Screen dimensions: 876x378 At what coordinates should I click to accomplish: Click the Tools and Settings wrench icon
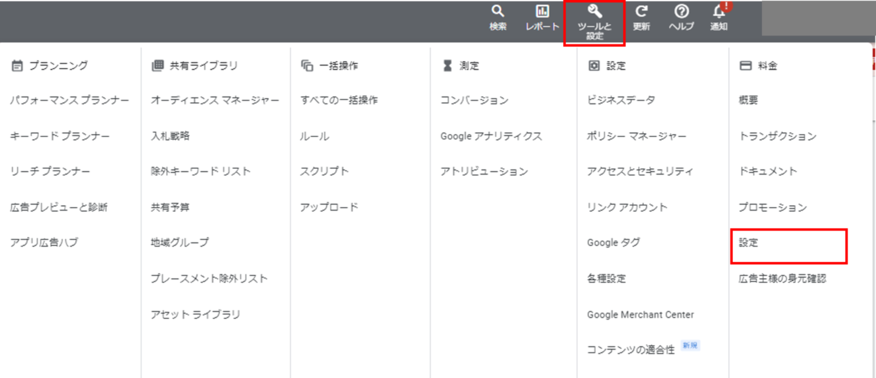click(x=594, y=12)
